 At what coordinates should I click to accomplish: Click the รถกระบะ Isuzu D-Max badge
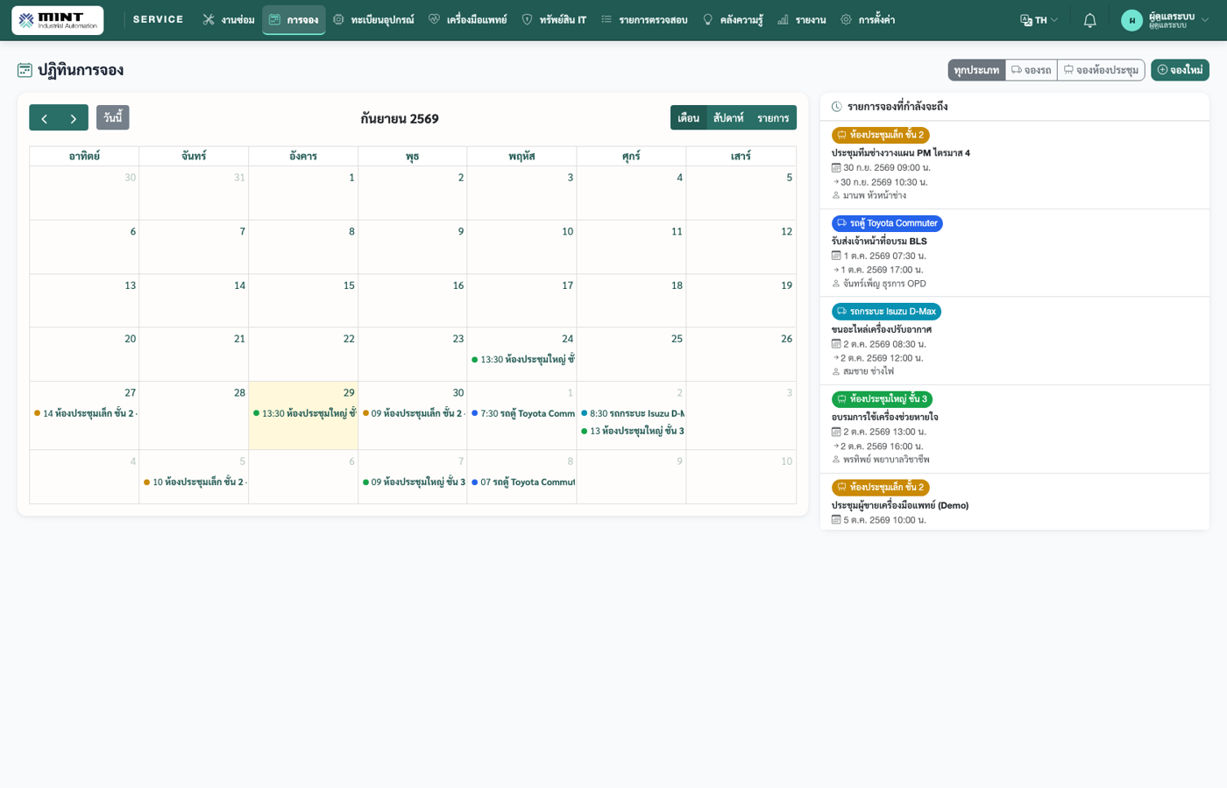(886, 312)
